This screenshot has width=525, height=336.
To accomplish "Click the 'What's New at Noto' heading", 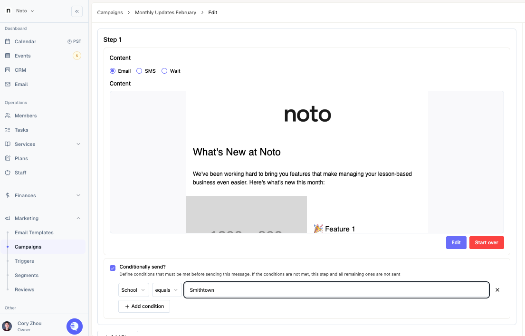I will click(237, 152).
